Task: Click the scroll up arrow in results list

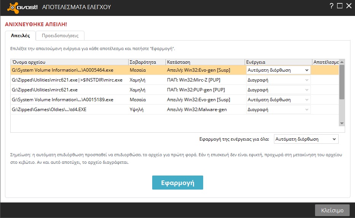Action: (x=342, y=62)
